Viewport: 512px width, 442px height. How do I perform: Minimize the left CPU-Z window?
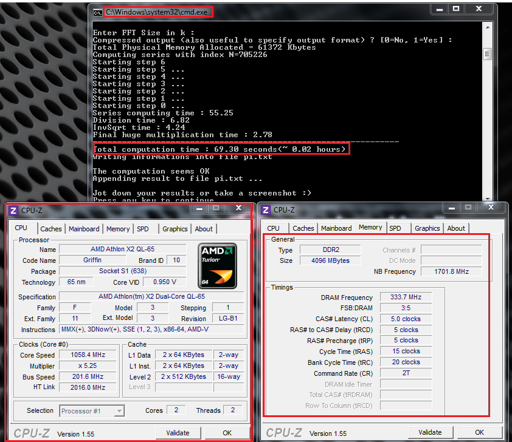coord(199,209)
